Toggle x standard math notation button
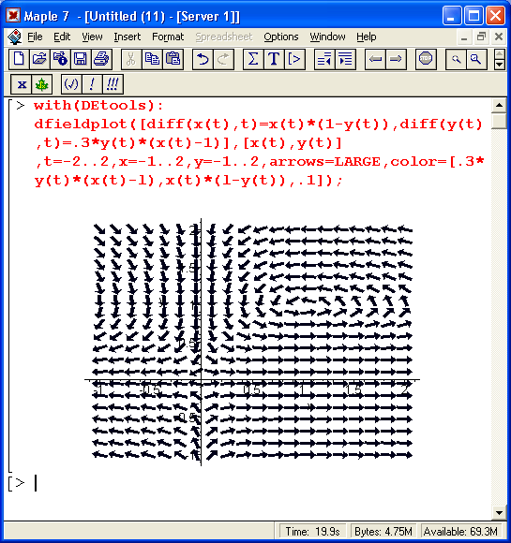The width and height of the screenshot is (511, 543). [22, 84]
